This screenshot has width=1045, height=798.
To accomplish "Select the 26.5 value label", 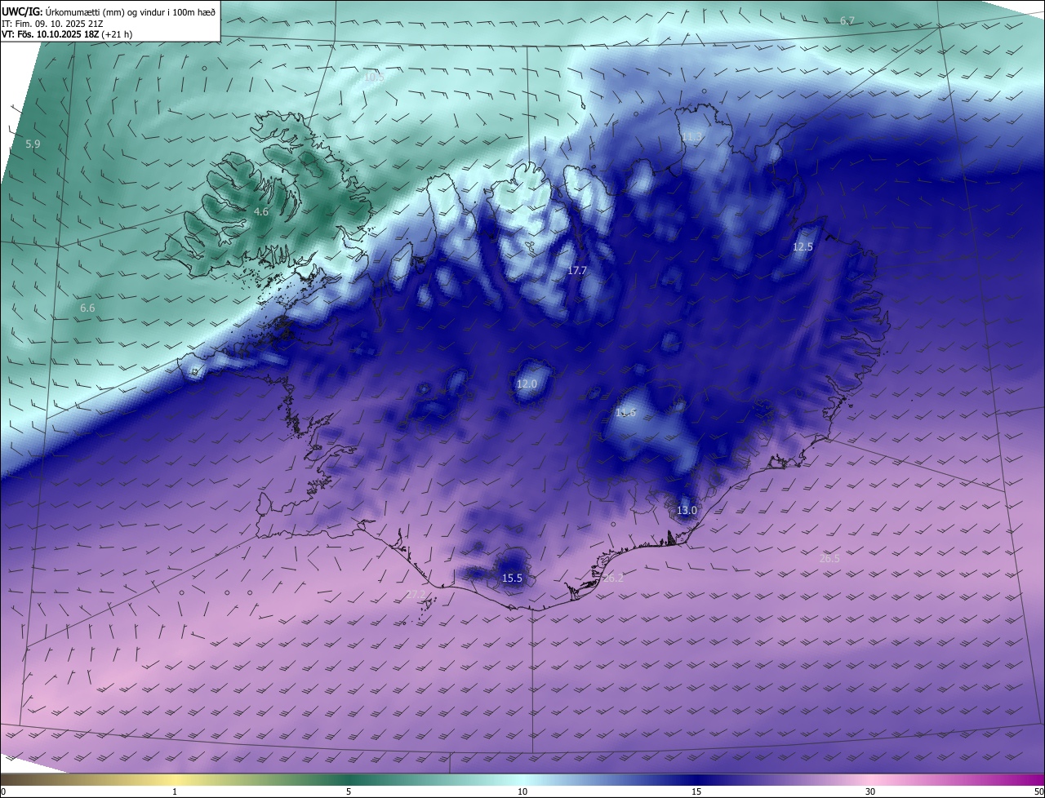I will click(829, 558).
